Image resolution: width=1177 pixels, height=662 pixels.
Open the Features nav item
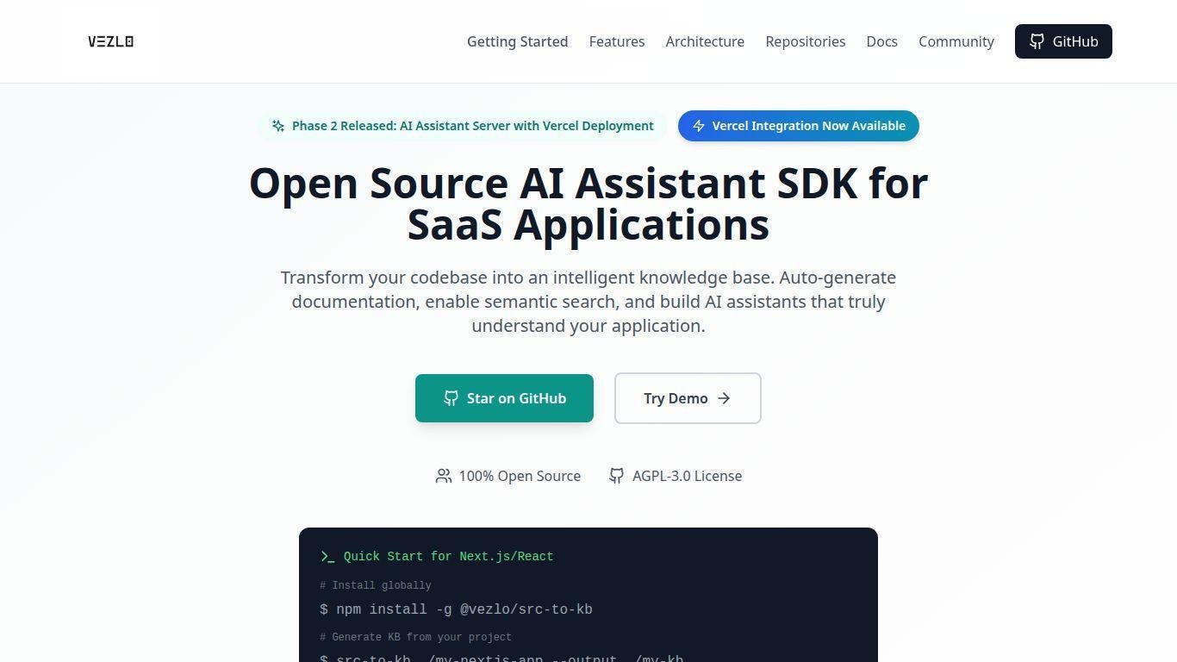617,41
